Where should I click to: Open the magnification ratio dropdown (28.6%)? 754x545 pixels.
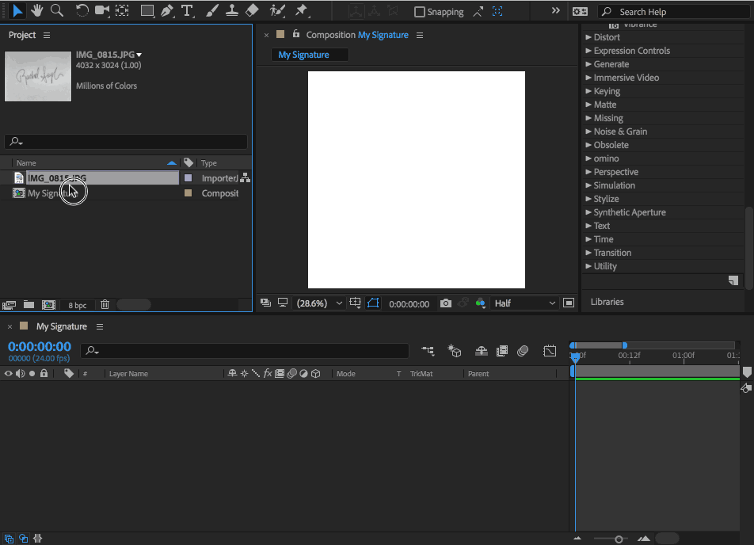319,303
